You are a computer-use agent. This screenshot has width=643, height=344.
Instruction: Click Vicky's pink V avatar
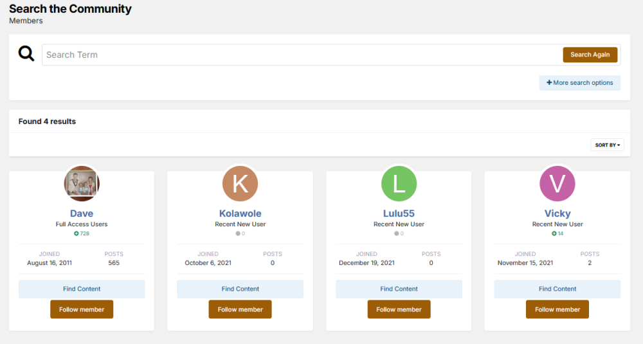tap(557, 183)
